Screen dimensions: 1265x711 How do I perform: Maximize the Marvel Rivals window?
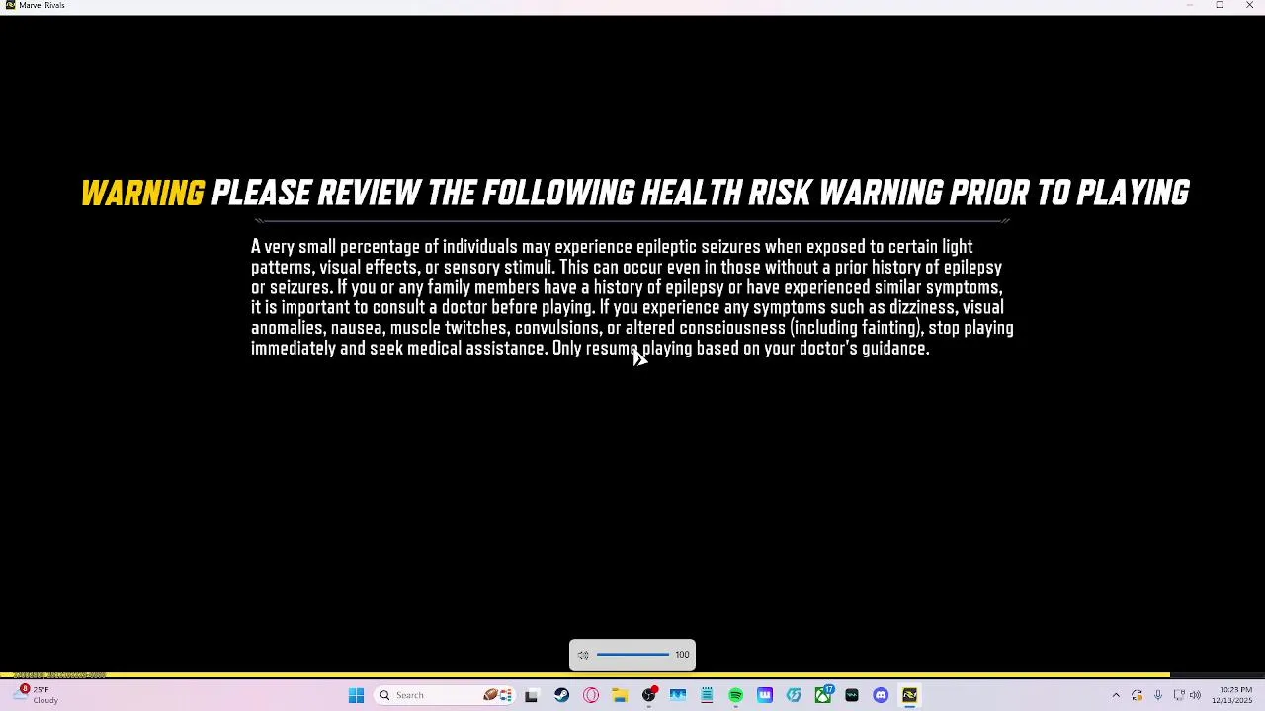click(1220, 5)
